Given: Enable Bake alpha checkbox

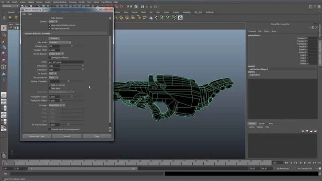Looking at the screenshot, I should coord(49,88).
